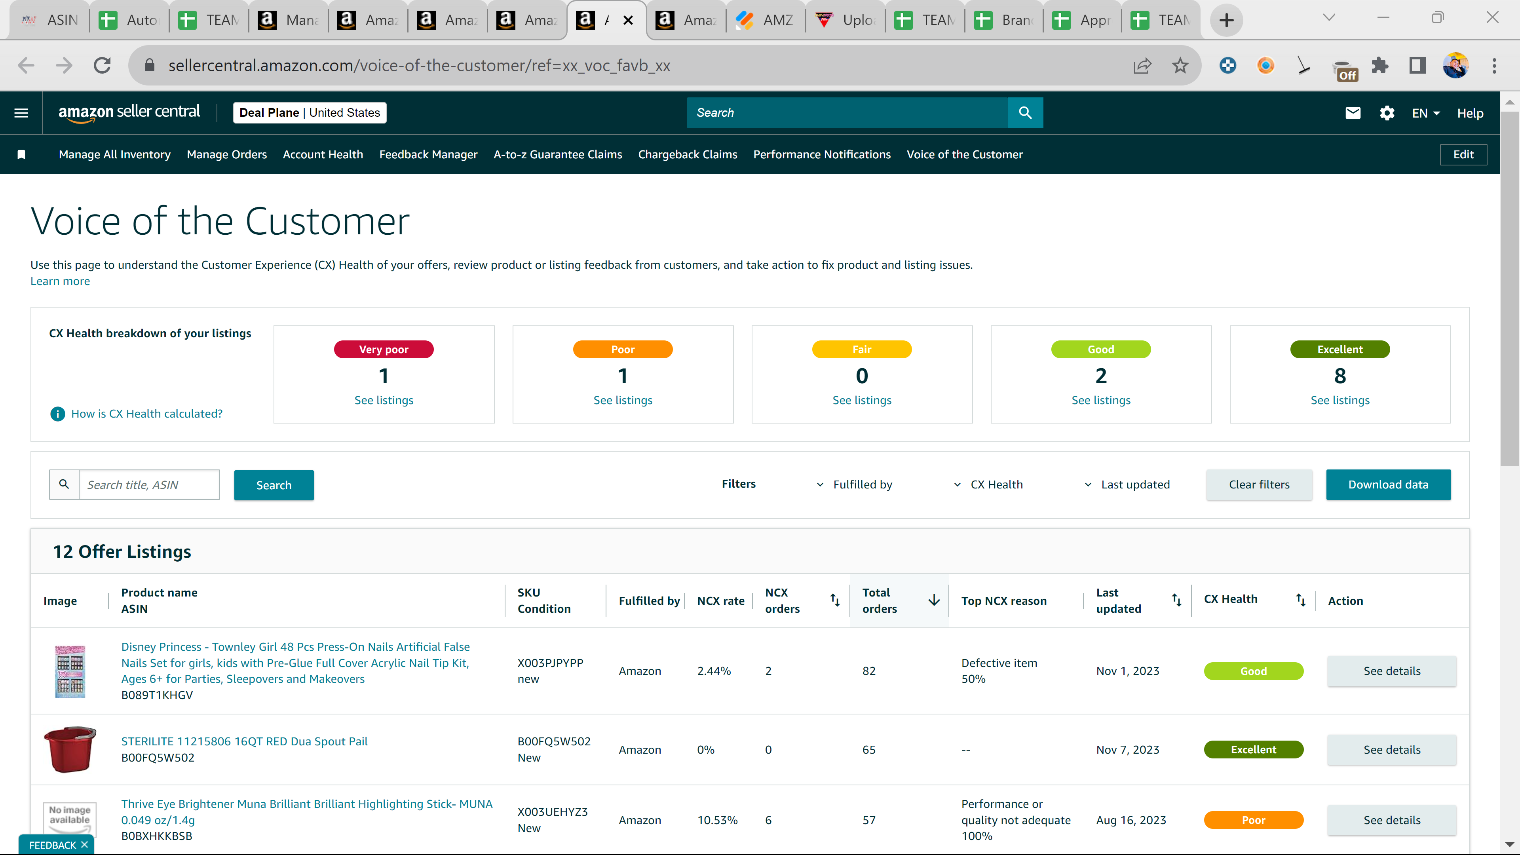1520x855 pixels.
Task: Click the red pail product thumbnail
Action: [x=70, y=749]
